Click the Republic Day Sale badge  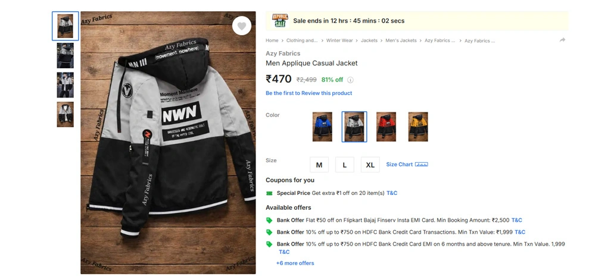pos(279,21)
